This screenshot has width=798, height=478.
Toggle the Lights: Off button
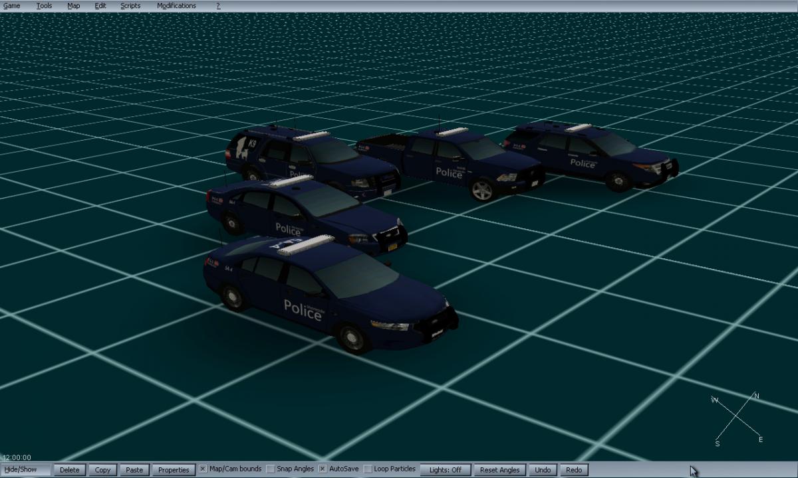[445, 469]
